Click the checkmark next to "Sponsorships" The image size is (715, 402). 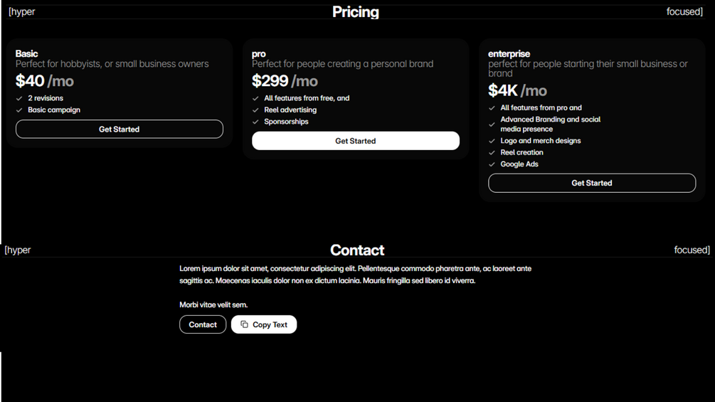coord(255,122)
